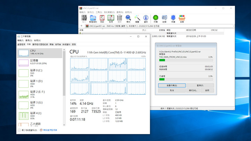Switch to App history (應用程式歷程記錄) tab

click(40, 45)
